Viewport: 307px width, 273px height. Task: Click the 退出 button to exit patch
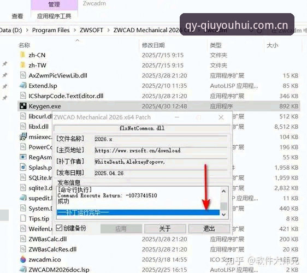click(209, 229)
